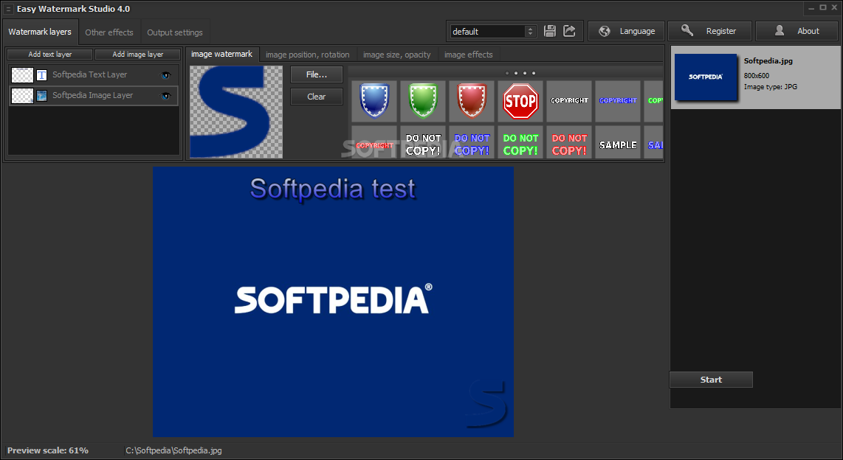This screenshot has width=843, height=460.
Task: Open the Language settings
Action: point(626,31)
